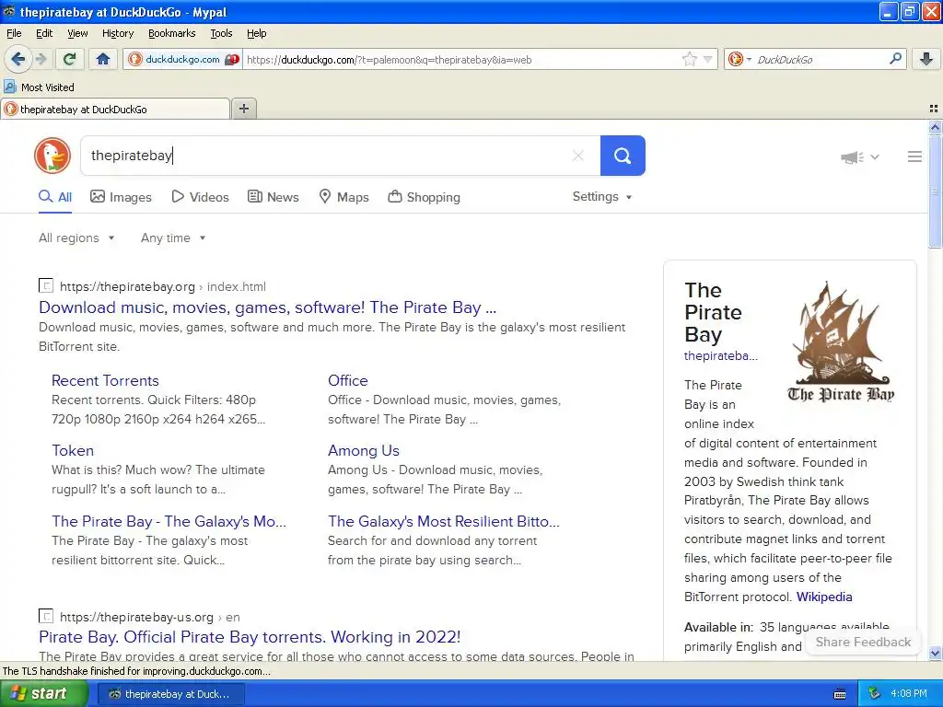The width and height of the screenshot is (943, 707).
Task: Click the Share Feedback button
Action: click(x=863, y=642)
